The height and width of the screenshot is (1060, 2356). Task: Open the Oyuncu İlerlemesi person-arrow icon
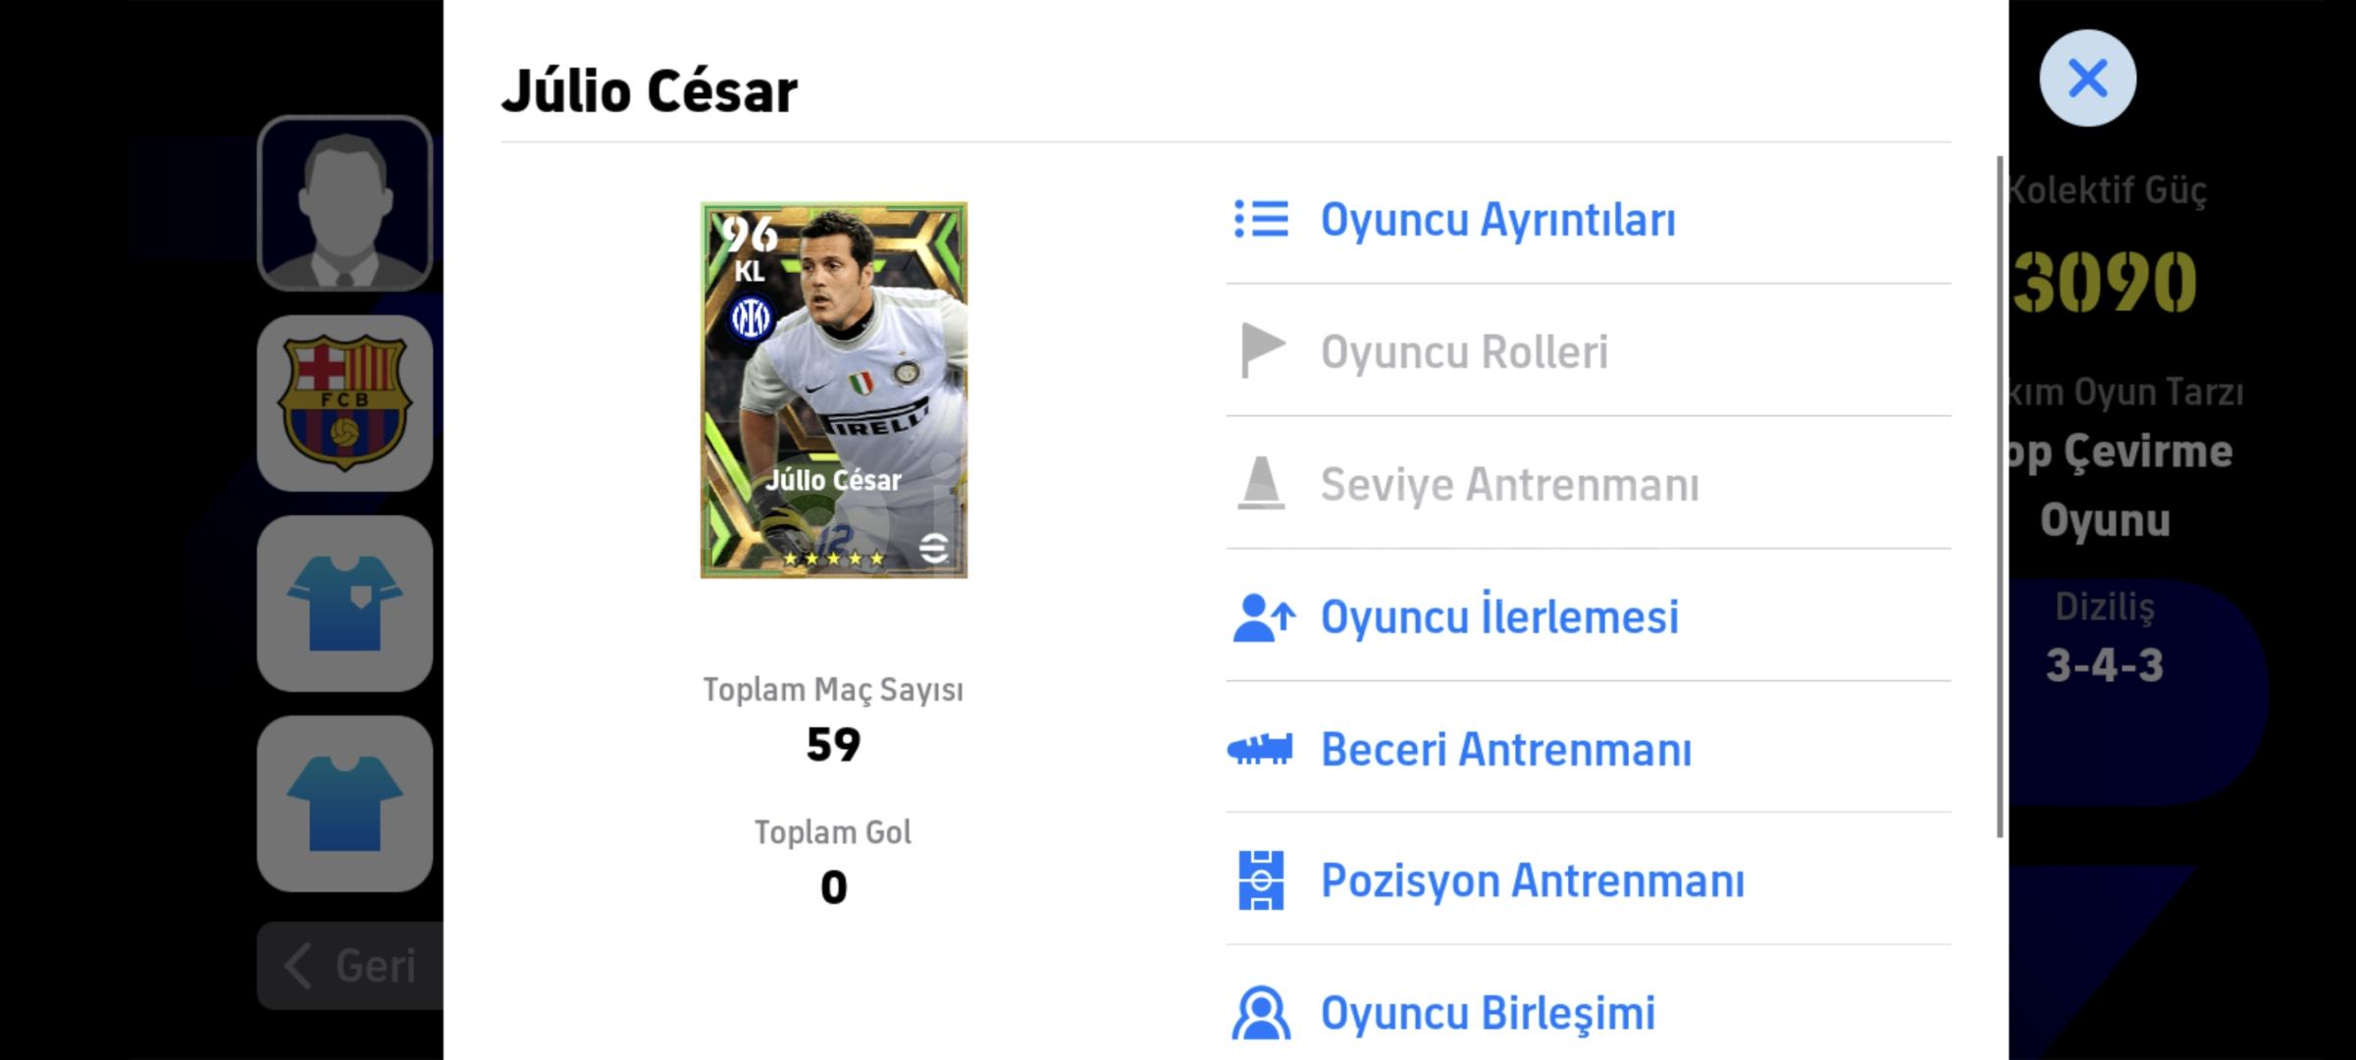point(1263,617)
